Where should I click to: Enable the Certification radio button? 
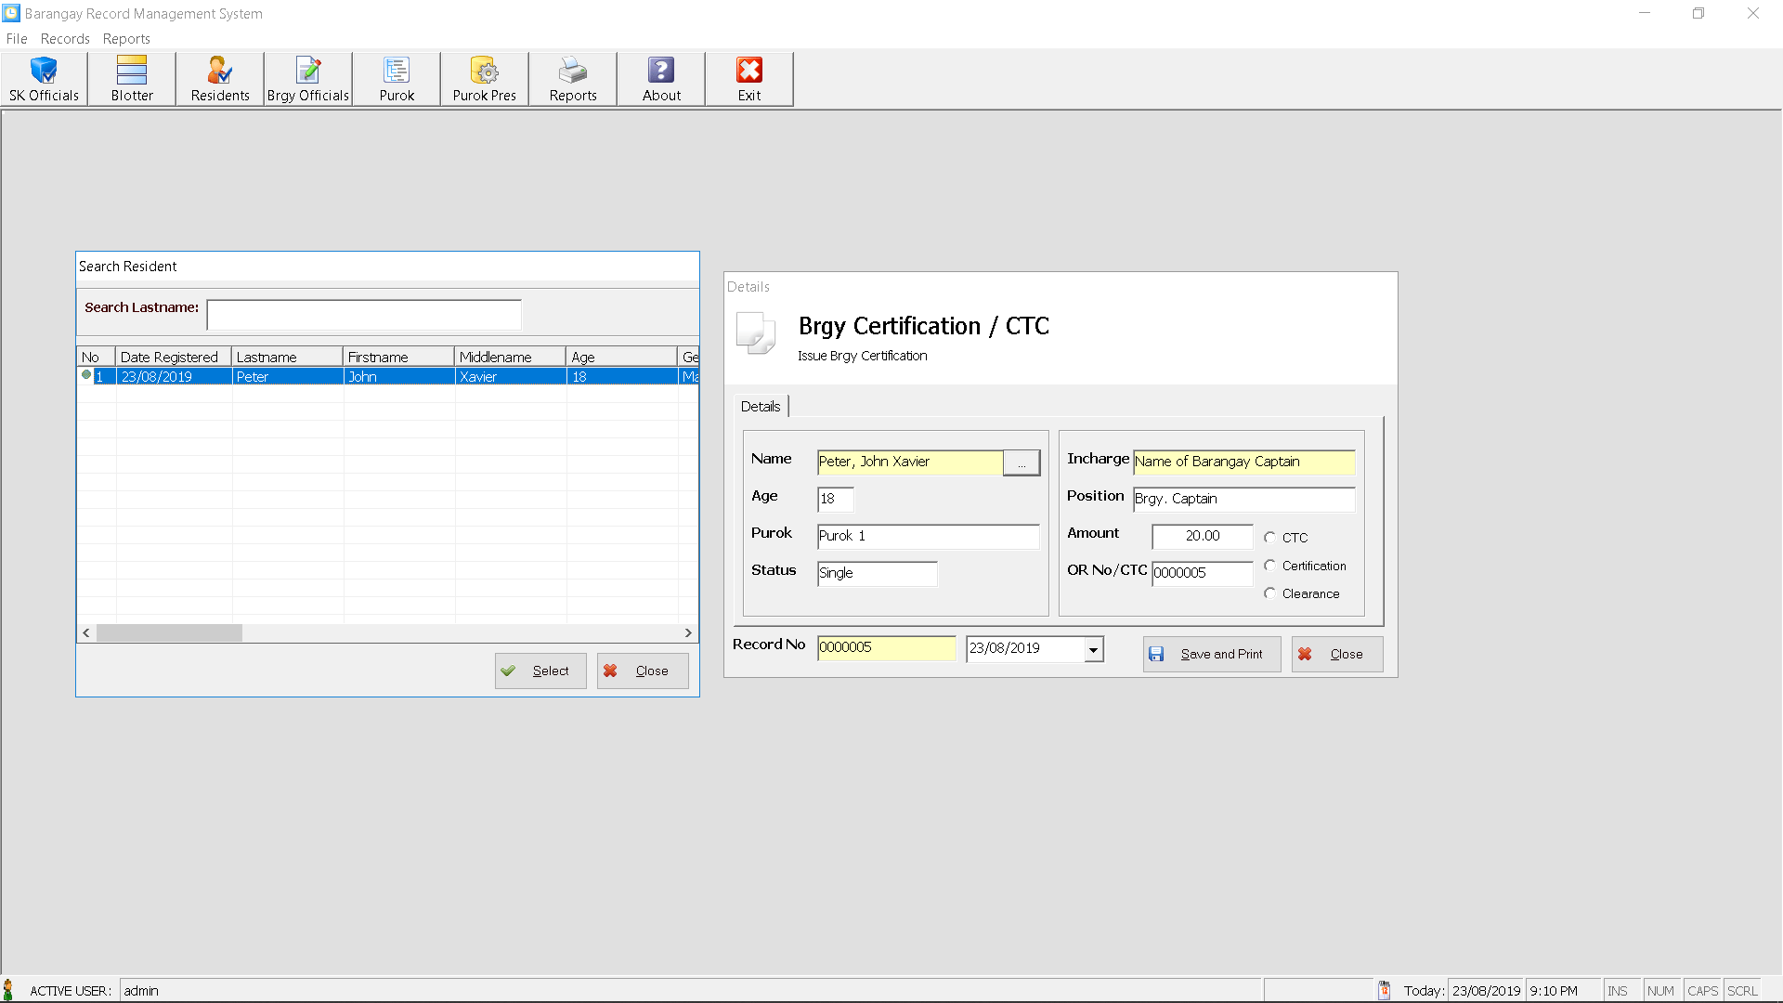pyautogui.click(x=1269, y=565)
